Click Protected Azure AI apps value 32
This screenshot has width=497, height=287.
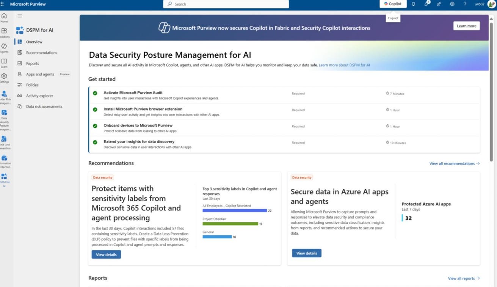pos(408,218)
